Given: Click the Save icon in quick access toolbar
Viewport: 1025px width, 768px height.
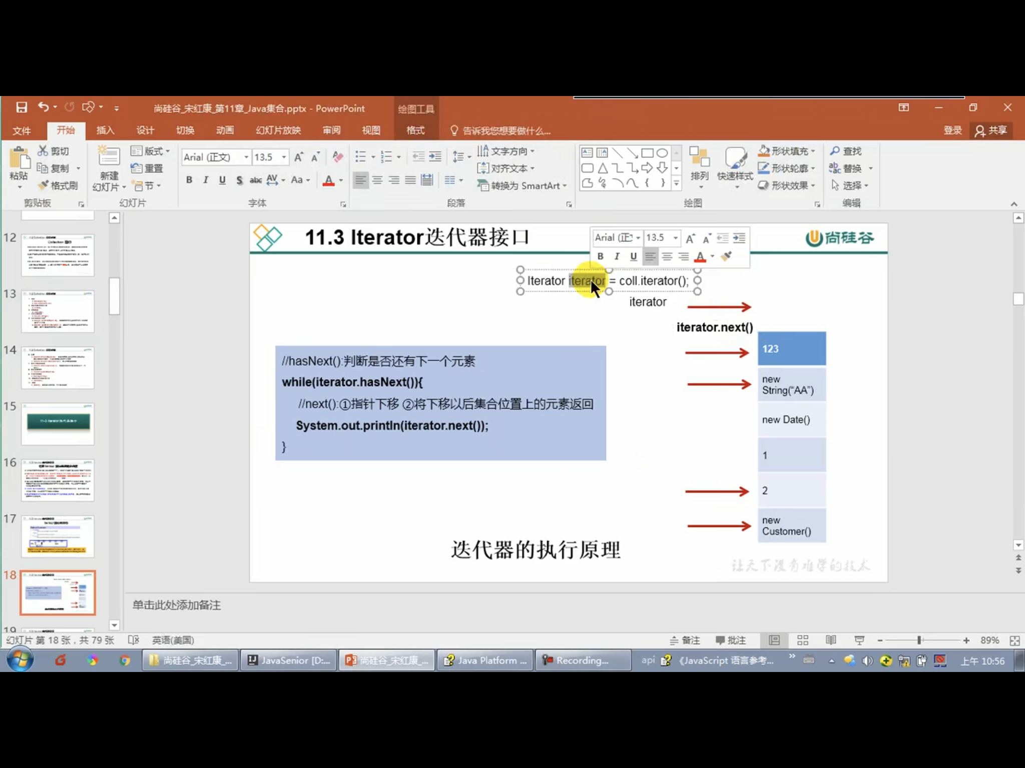Looking at the screenshot, I should click(22, 107).
